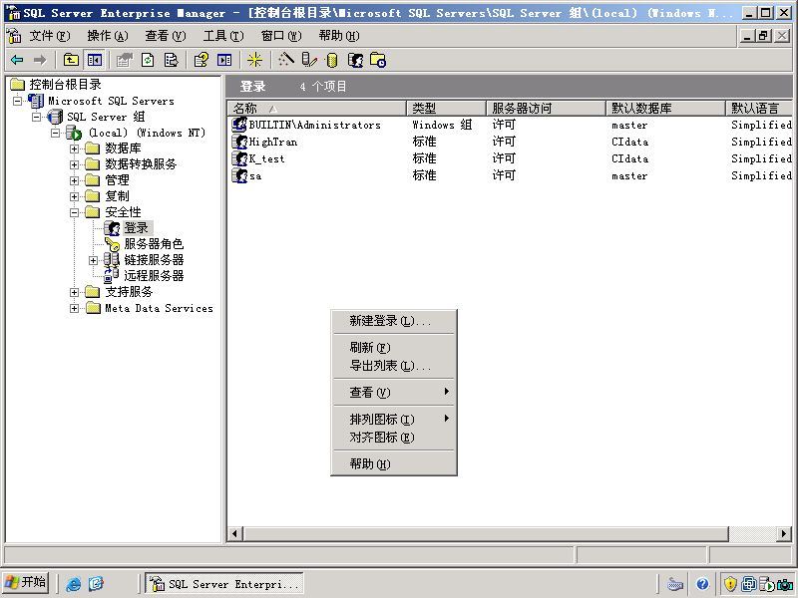Image resolution: width=798 pixels, height=598 pixels.
Task: Click the horizontal scrollbar thumb
Action: point(486,534)
